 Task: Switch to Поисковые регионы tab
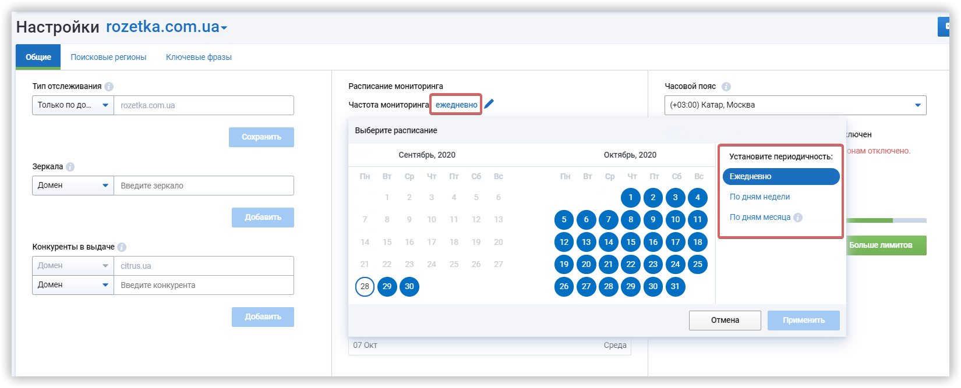[108, 57]
